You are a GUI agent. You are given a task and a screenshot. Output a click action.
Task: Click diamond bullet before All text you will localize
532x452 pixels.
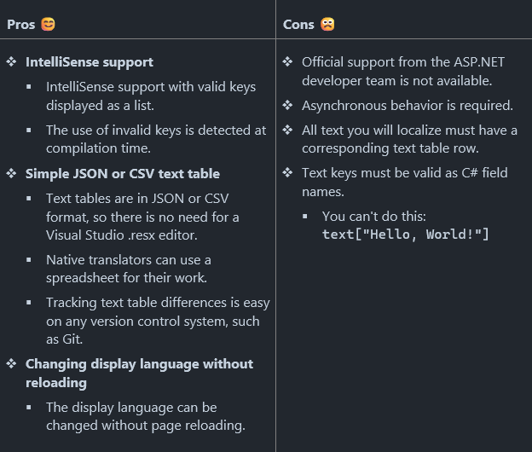point(287,130)
